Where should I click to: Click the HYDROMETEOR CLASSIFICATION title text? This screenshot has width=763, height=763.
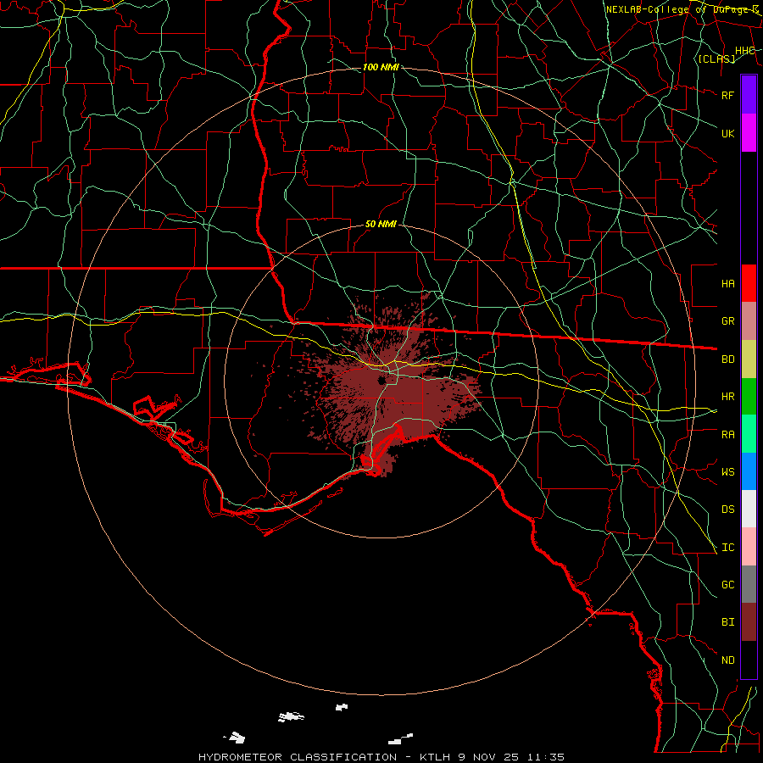click(x=298, y=757)
